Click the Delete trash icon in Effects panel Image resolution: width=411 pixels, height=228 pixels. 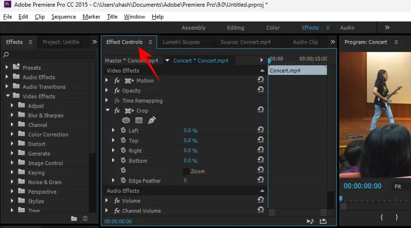(85, 218)
